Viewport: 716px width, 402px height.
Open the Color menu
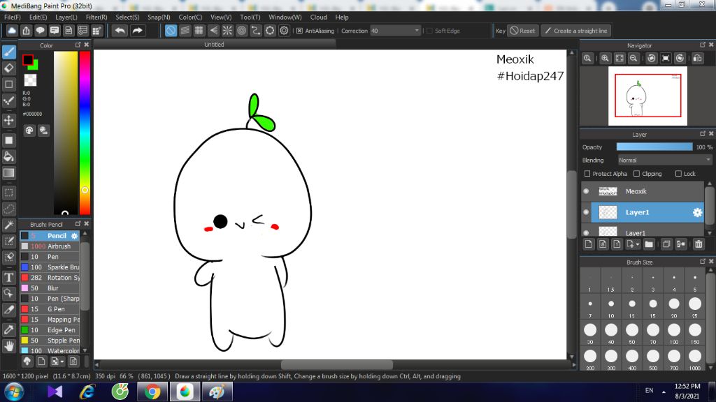pyautogui.click(x=190, y=17)
